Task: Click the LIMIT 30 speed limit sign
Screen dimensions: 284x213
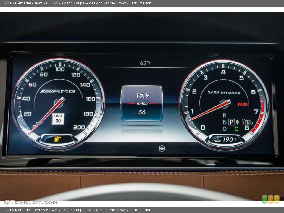Action: pyautogui.click(x=58, y=119)
